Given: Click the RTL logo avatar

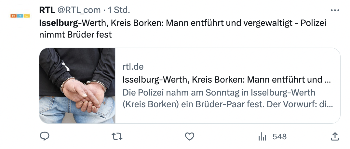Looking at the screenshot, I should click(x=20, y=16).
